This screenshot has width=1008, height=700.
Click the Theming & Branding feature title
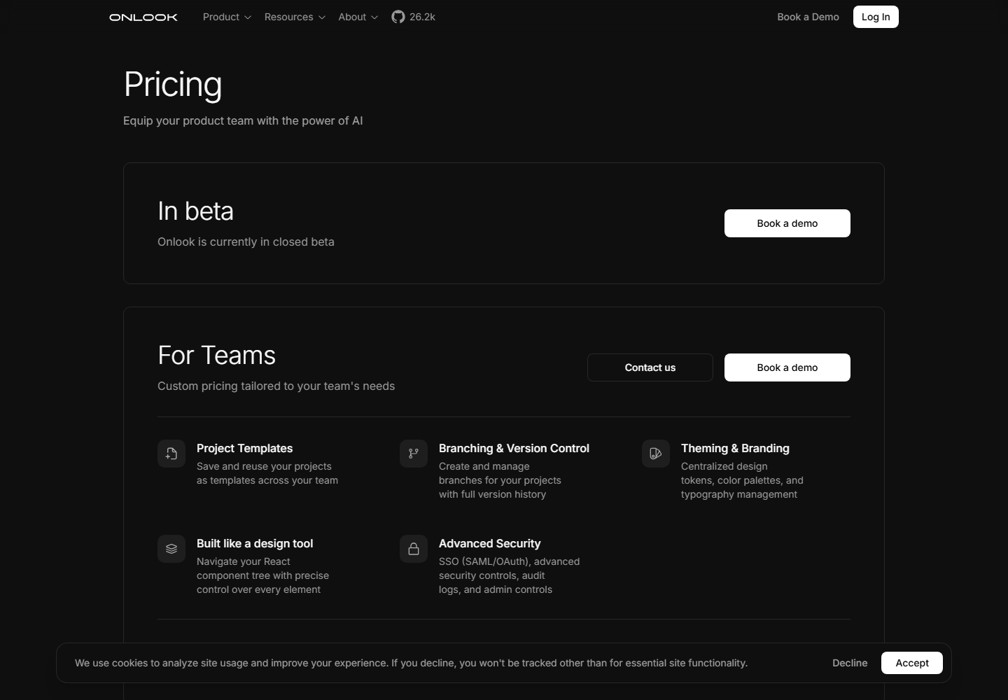(x=735, y=448)
